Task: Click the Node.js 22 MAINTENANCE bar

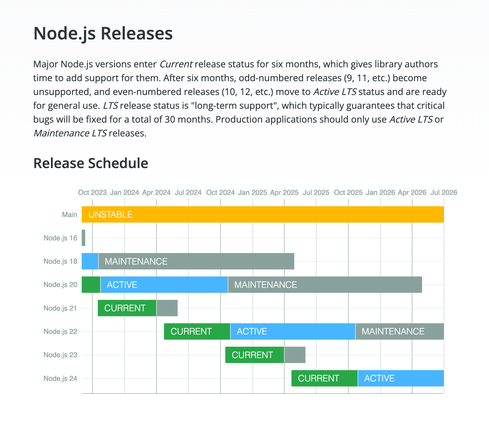Action: (400, 331)
